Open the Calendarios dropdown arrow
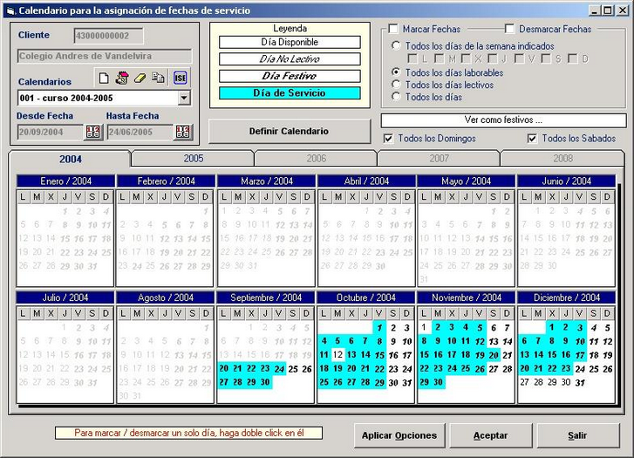The height and width of the screenshot is (458, 634). [184, 98]
